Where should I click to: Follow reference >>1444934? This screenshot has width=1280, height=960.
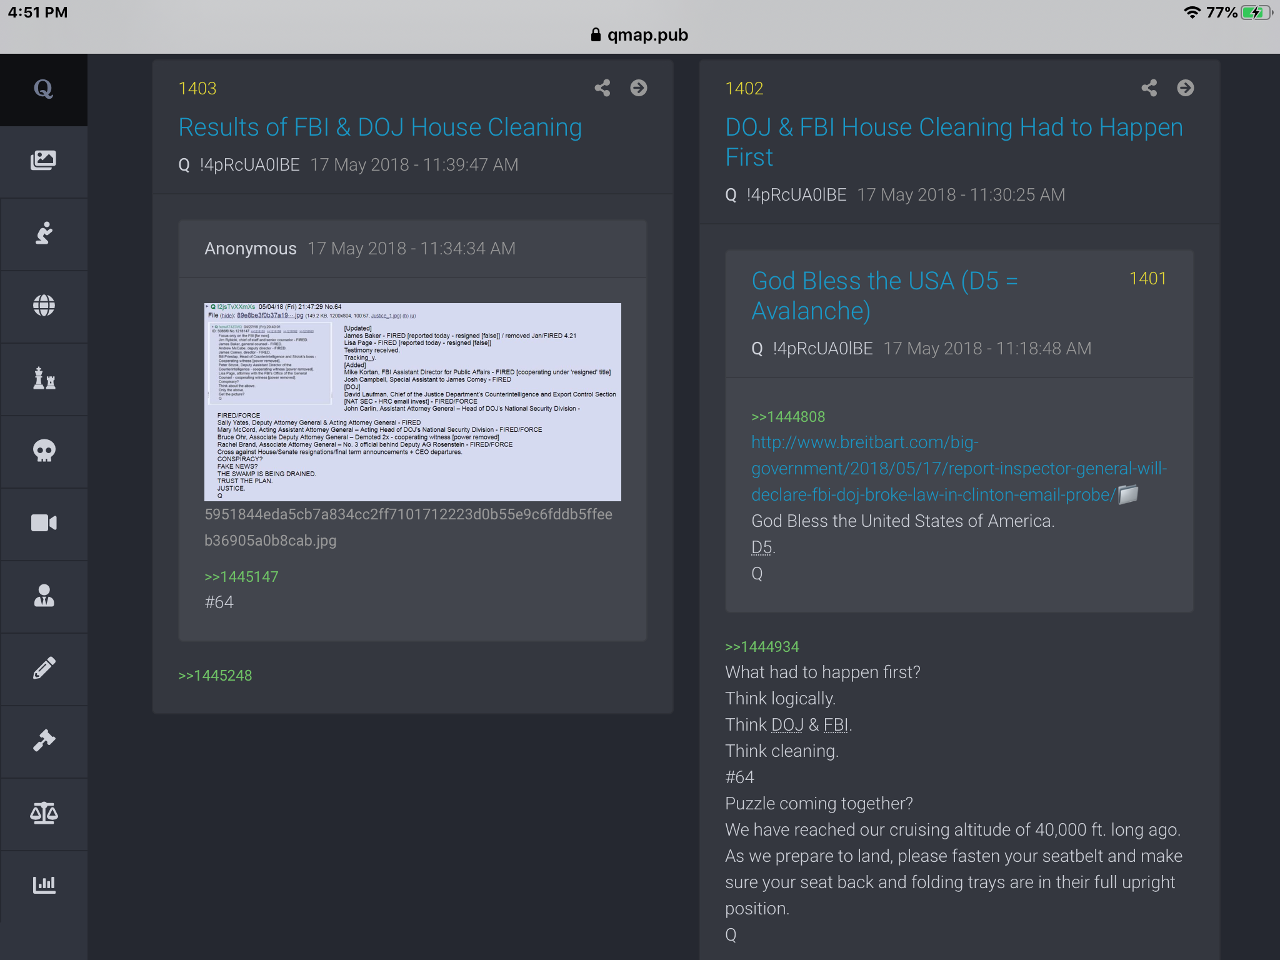pyautogui.click(x=762, y=647)
